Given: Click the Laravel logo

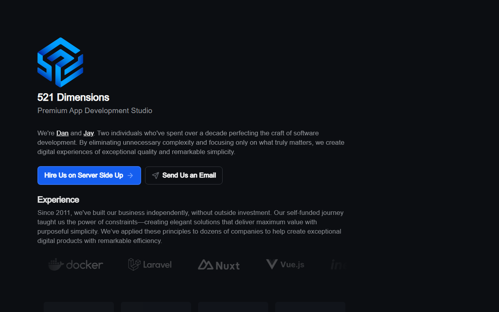Looking at the screenshot, I should coord(150,264).
